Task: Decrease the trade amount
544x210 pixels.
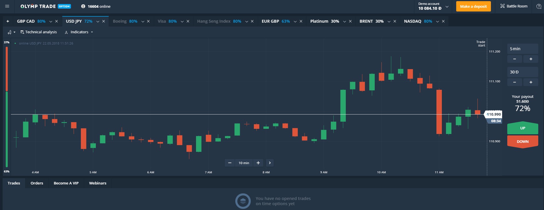Action: [x=515, y=82]
